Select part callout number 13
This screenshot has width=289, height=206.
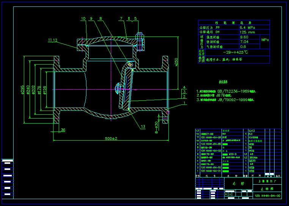coord(143,127)
